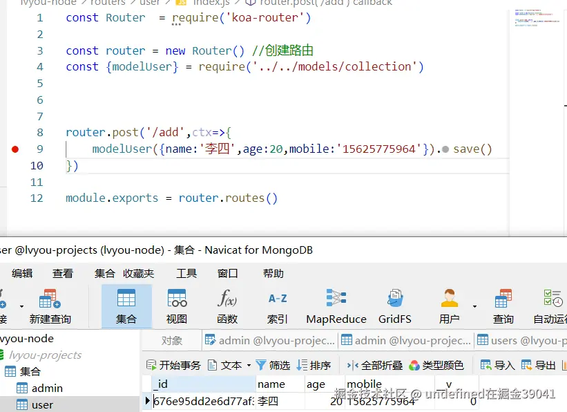The width and height of the screenshot is (567, 412).
Task: Click 'koa-router' string on line 1
Action: pyautogui.click(x=265, y=17)
